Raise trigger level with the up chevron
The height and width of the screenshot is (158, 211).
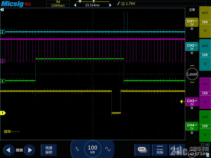(192, 66)
